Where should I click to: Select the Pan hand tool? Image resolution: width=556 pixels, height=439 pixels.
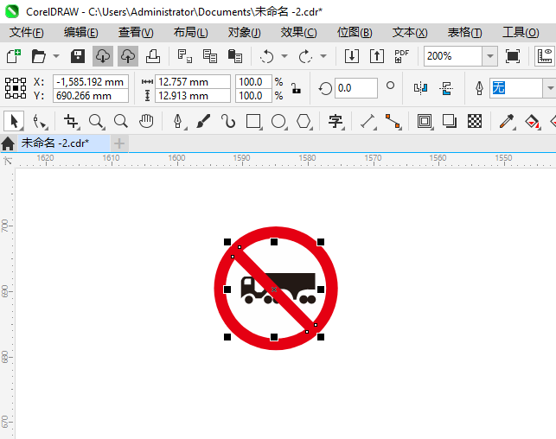[146, 121]
